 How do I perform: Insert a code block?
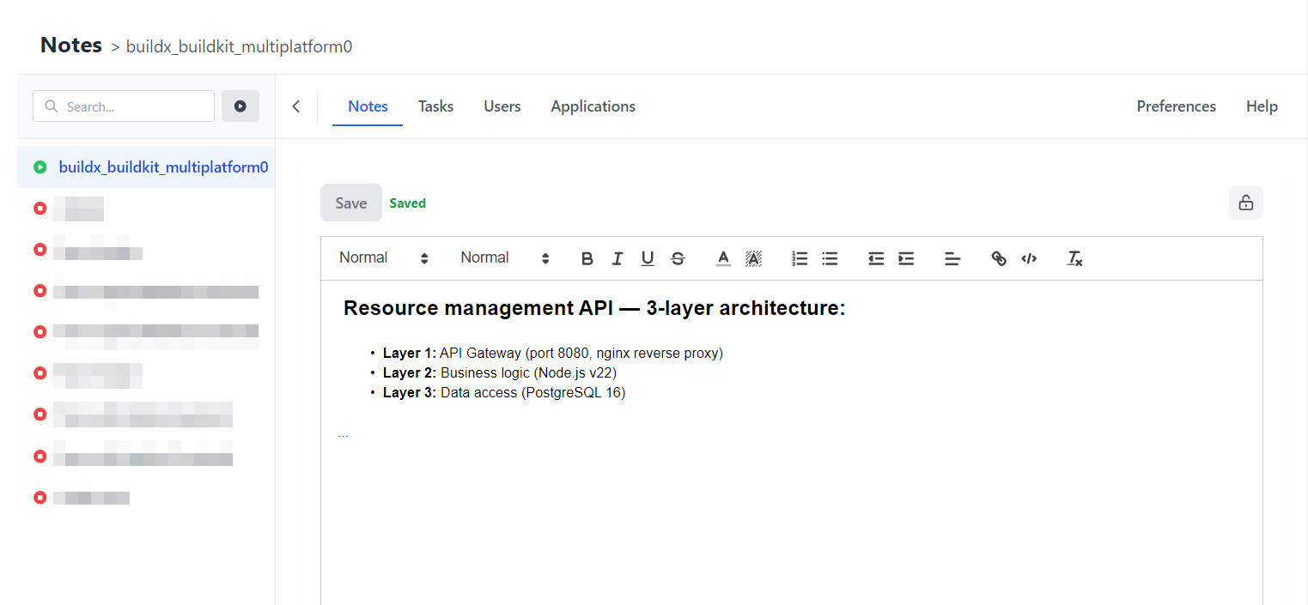(1029, 258)
